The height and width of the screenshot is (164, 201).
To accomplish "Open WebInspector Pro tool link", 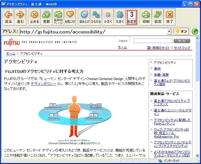I will coord(171,133).
